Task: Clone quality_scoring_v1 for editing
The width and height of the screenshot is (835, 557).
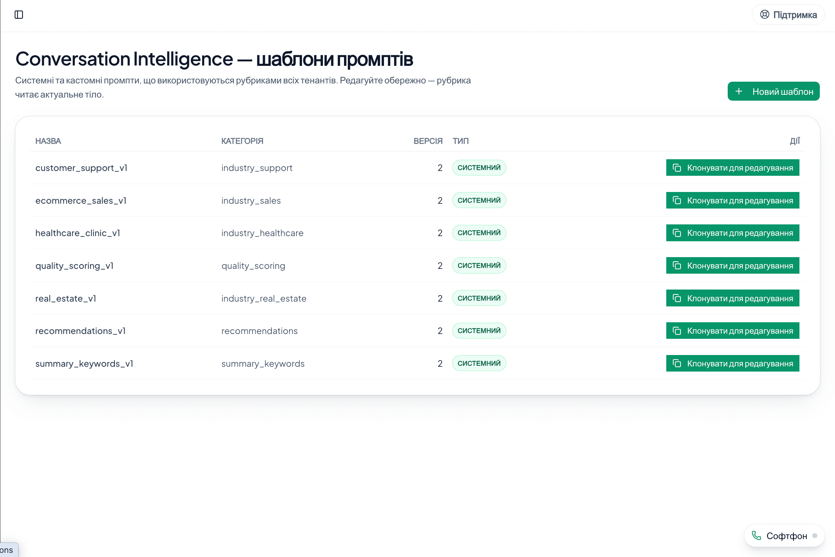Action: click(x=732, y=266)
